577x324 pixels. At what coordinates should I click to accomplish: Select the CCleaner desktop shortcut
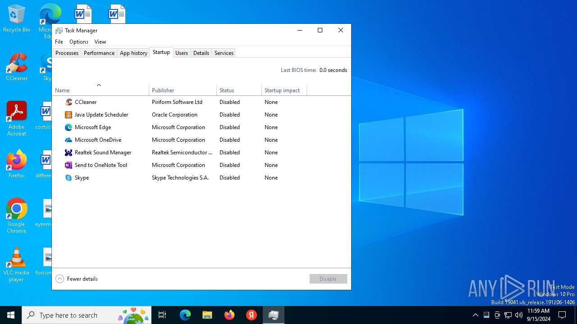click(17, 67)
